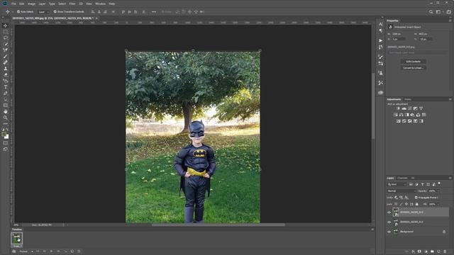454x255 pixels.
Task: Open the Normal blend mode dropdown
Action: (402, 191)
